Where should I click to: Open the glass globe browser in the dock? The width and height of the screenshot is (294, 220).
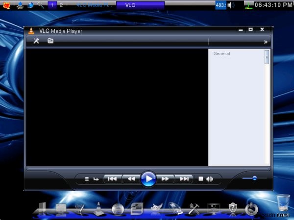pyautogui.click(x=118, y=209)
